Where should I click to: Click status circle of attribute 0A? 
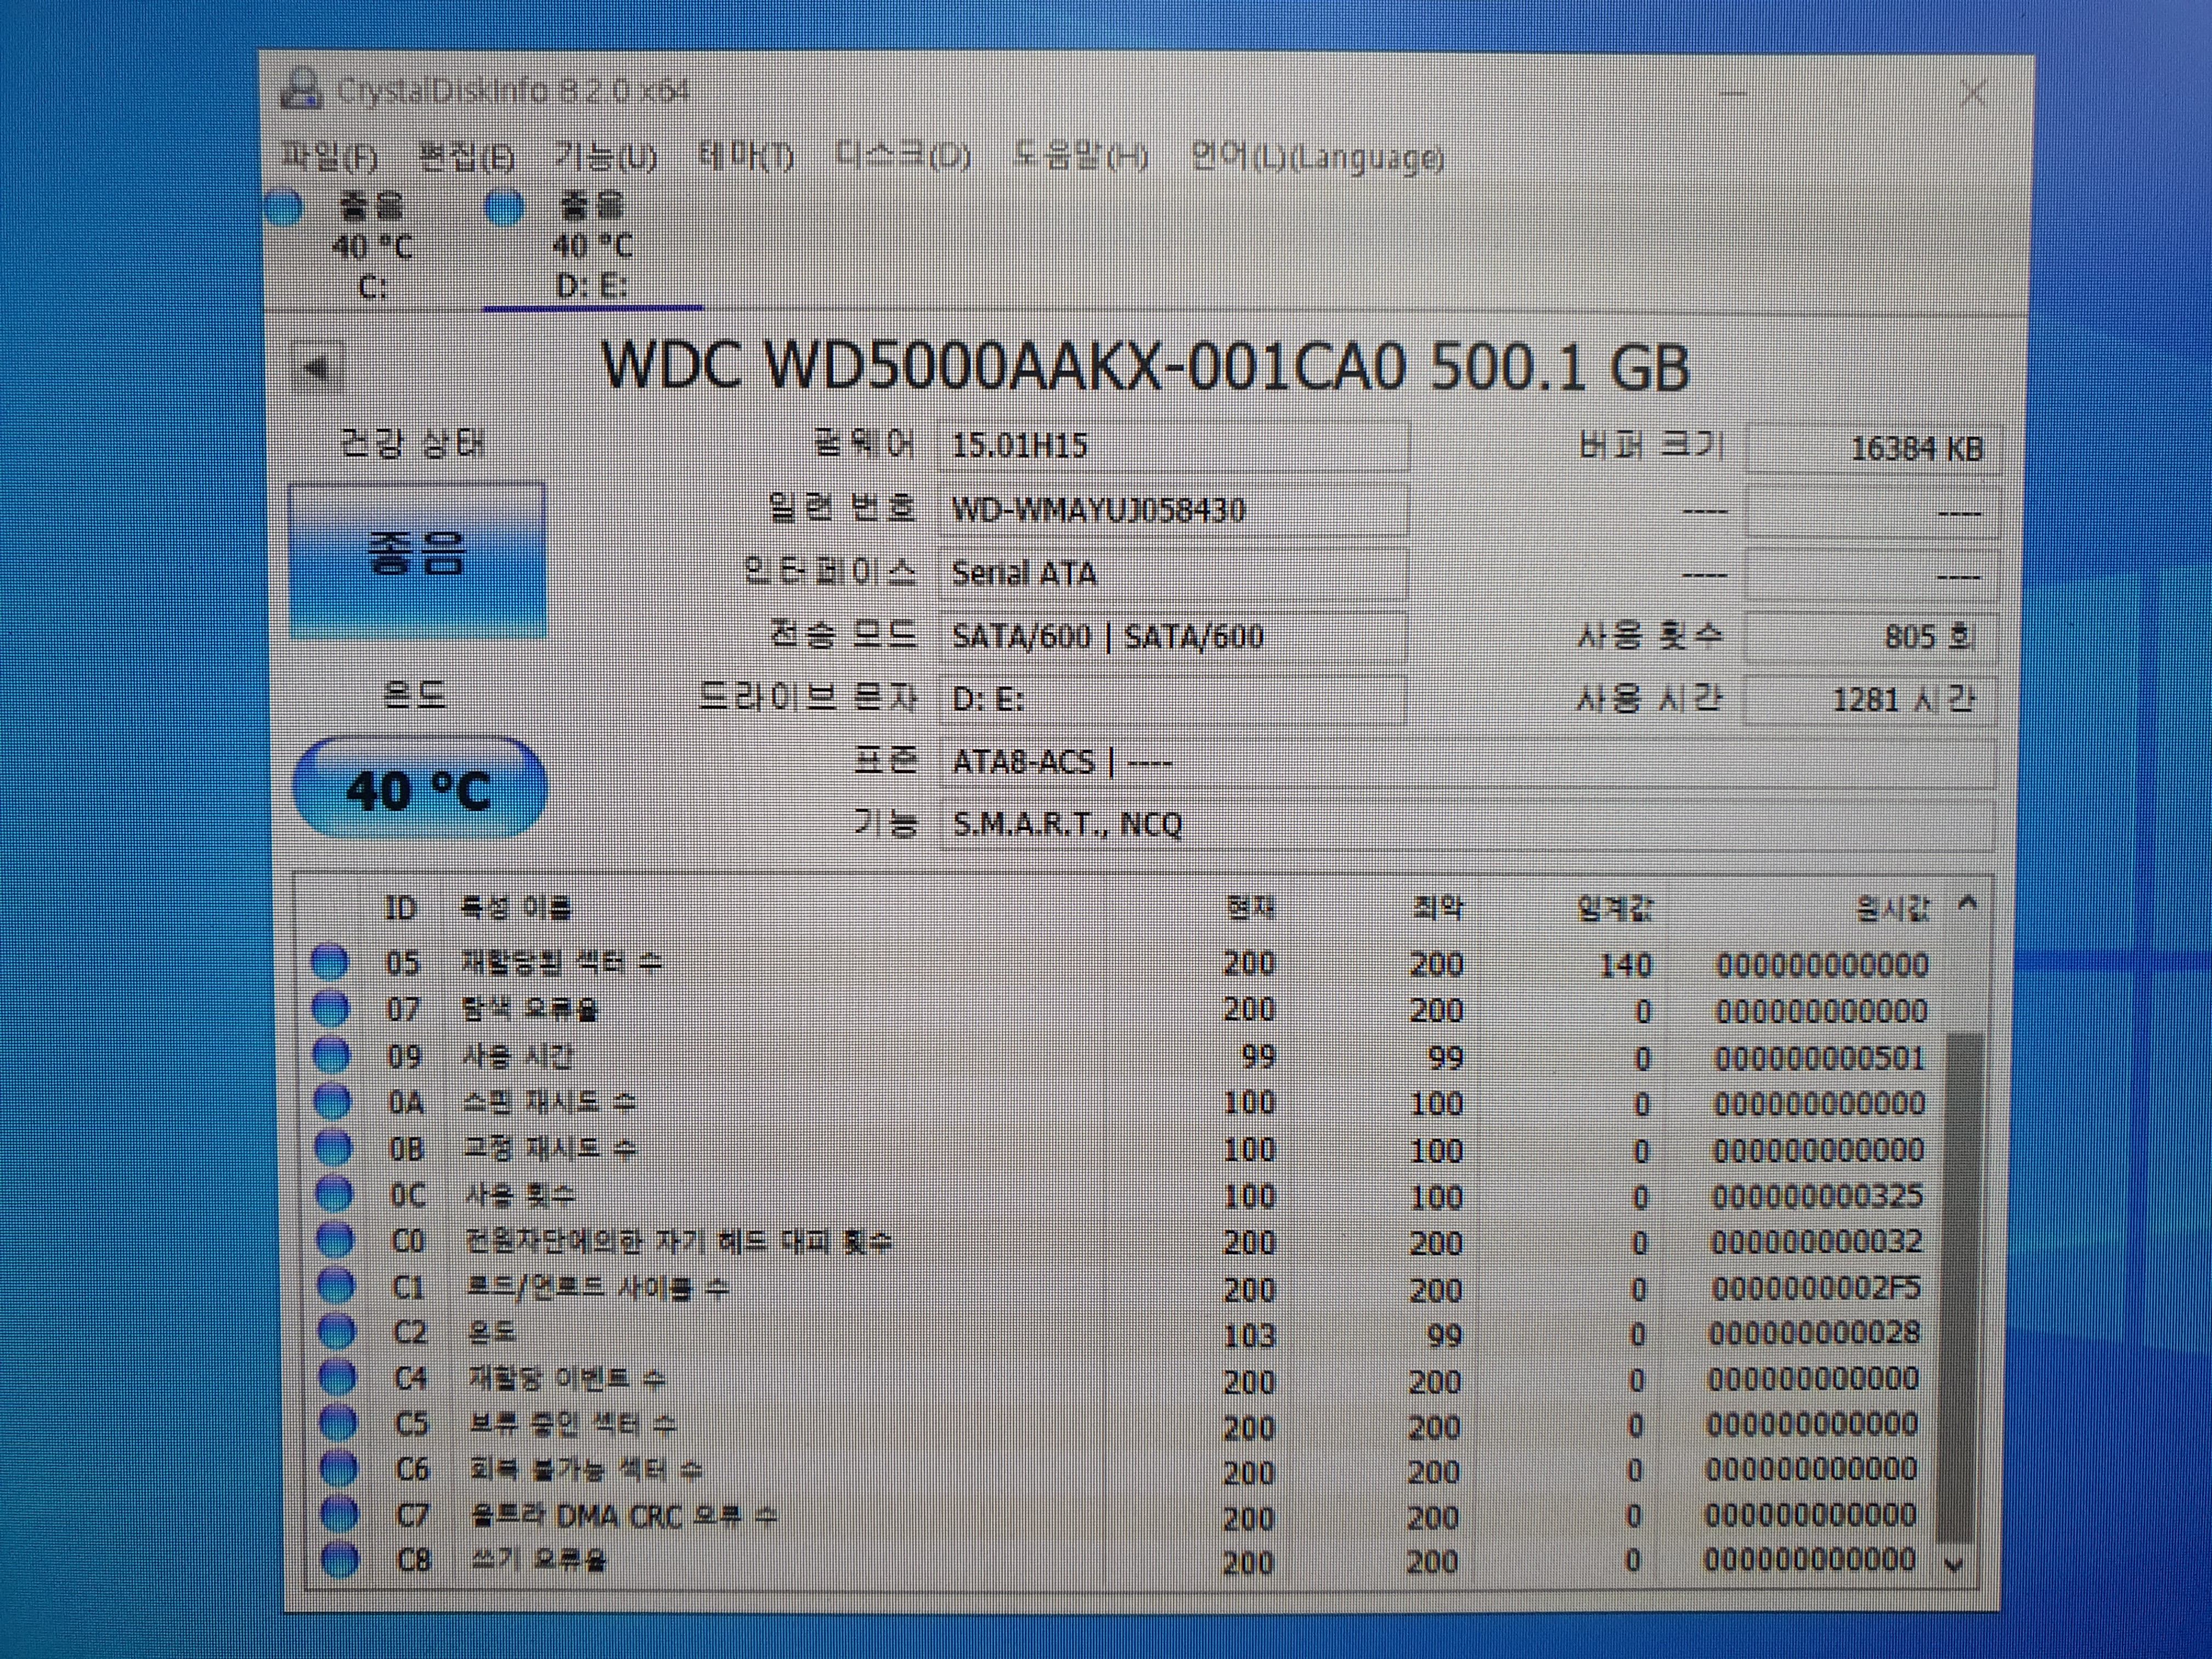coord(333,1102)
